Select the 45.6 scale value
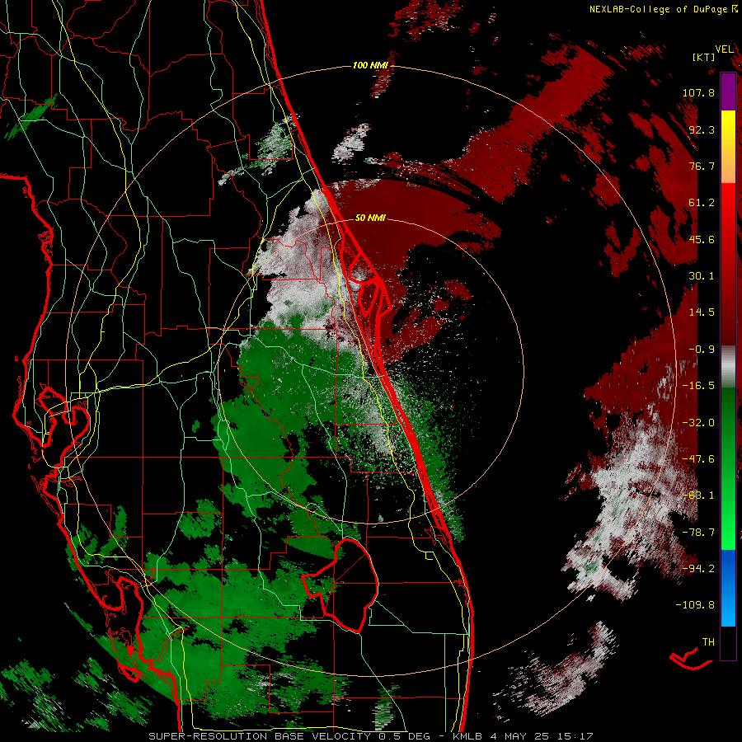This screenshot has width=742, height=742. [702, 239]
